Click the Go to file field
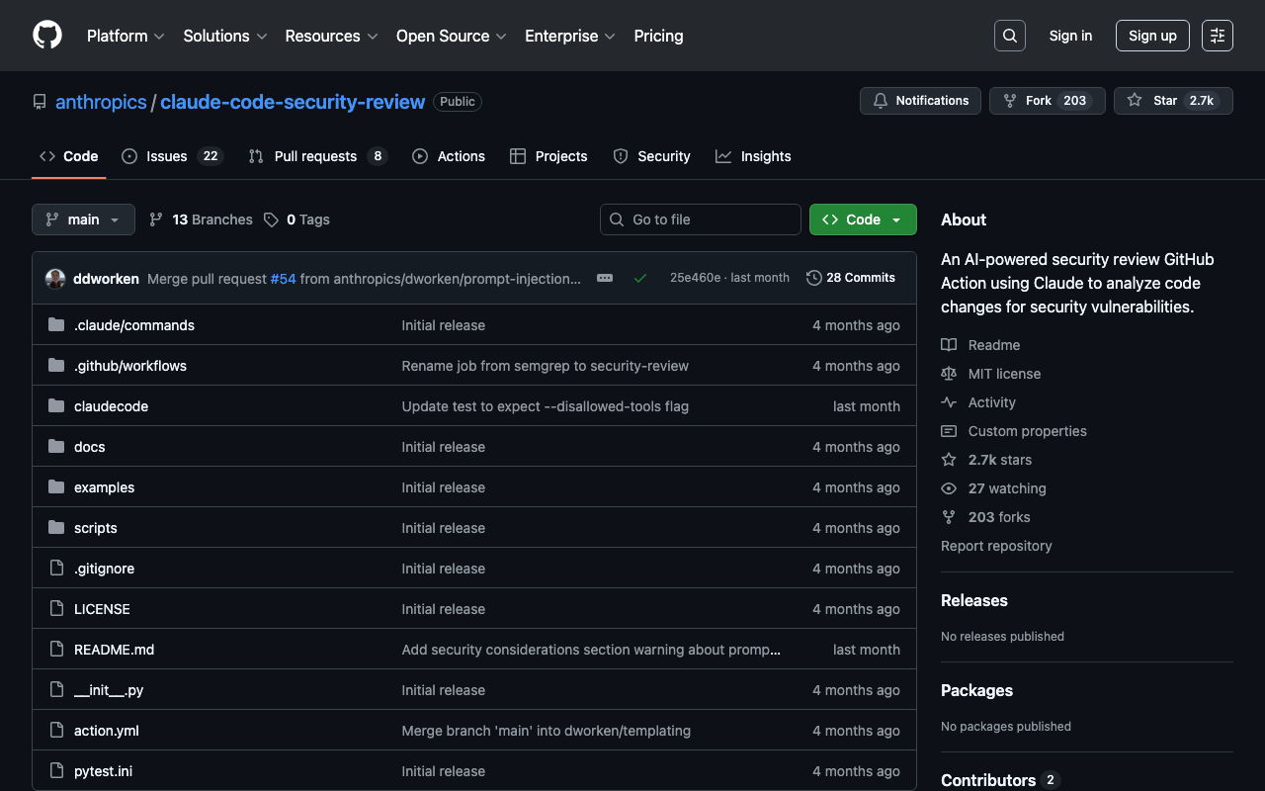 click(x=701, y=220)
